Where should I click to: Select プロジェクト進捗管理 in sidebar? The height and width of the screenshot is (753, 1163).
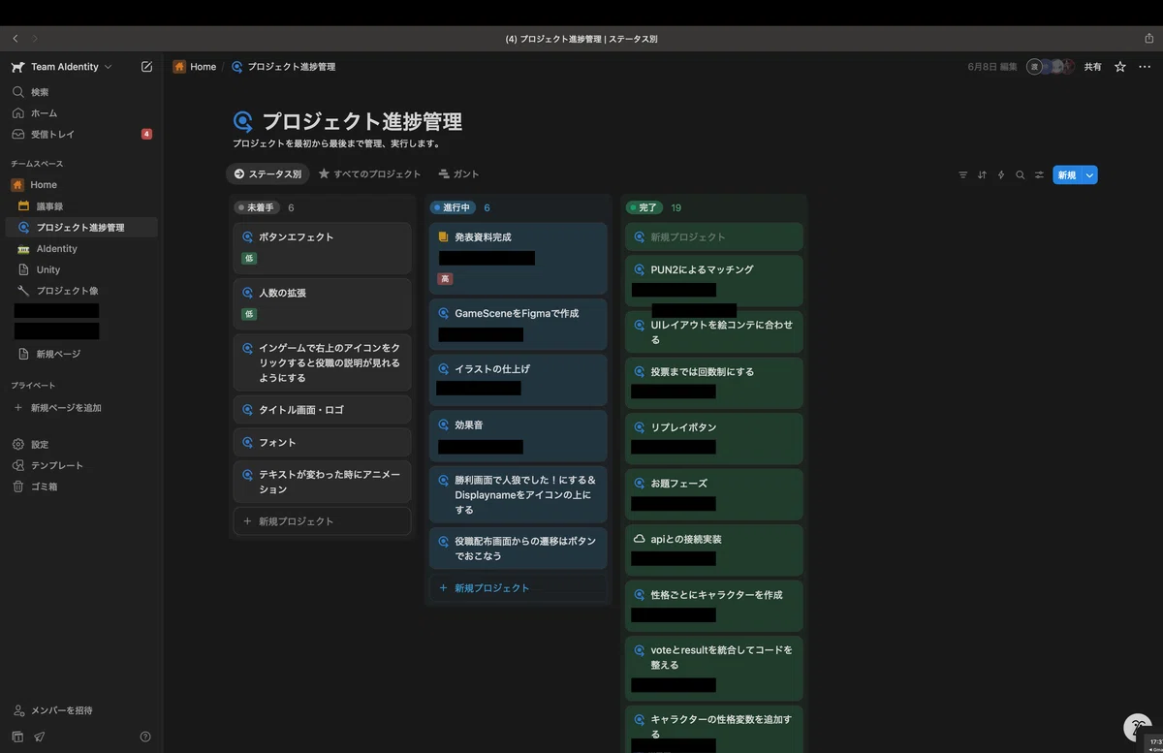click(81, 228)
